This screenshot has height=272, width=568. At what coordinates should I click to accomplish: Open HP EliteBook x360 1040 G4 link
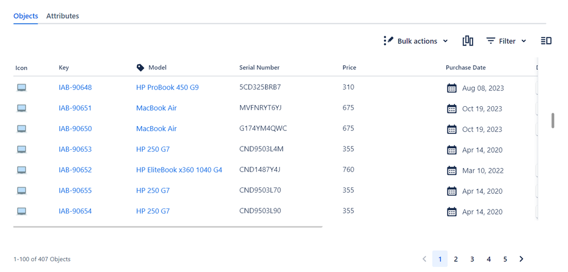[179, 170]
